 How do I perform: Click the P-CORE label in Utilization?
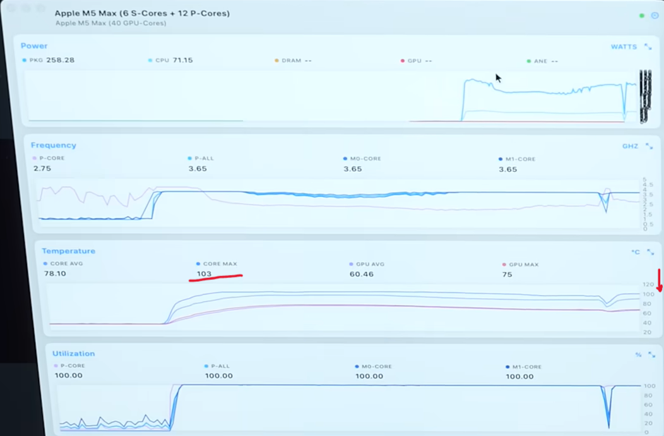pyautogui.click(x=73, y=366)
